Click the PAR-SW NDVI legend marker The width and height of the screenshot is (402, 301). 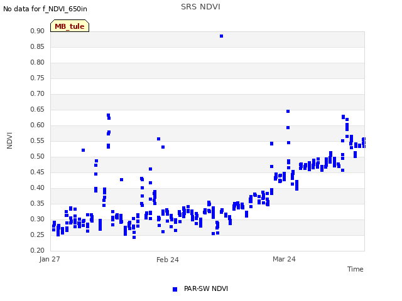click(x=175, y=289)
